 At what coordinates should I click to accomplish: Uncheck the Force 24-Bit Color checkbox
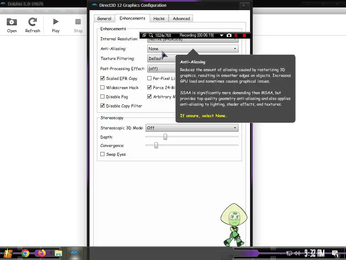tap(149, 87)
